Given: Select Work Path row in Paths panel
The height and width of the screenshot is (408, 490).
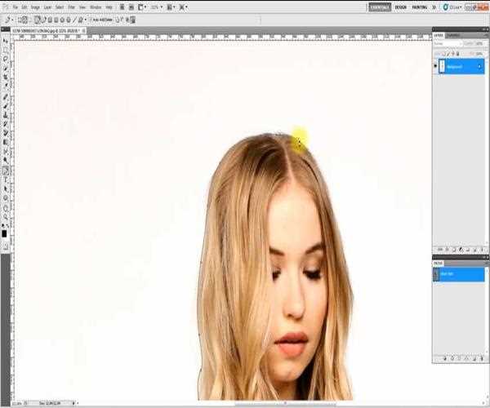Looking at the screenshot, I should tap(459, 274).
